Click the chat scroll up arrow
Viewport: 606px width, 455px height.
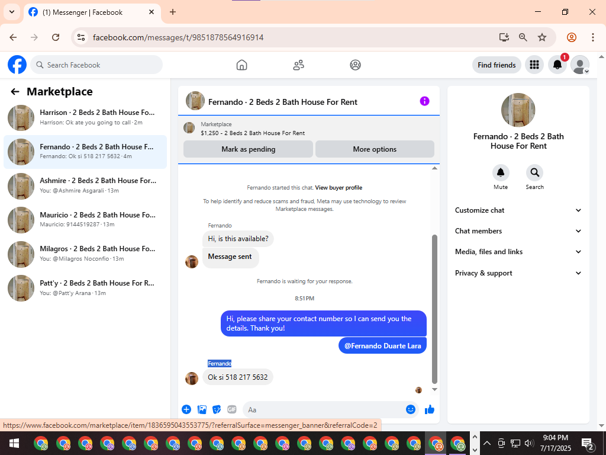[434, 168]
